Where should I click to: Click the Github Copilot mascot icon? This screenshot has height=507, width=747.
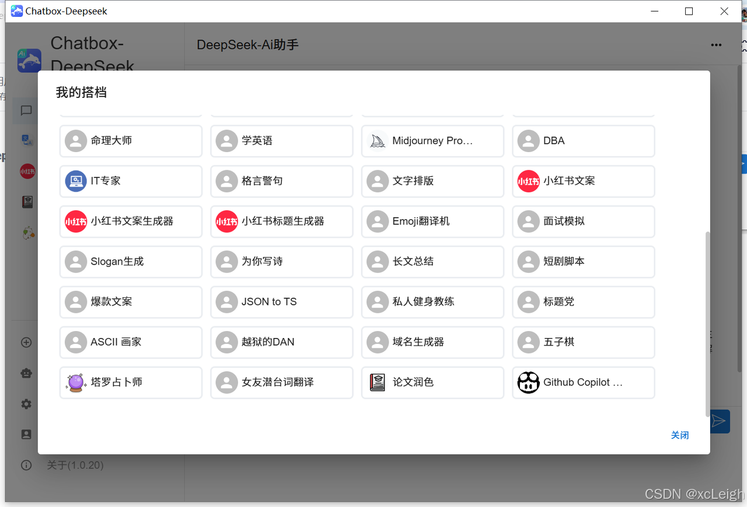pos(529,382)
